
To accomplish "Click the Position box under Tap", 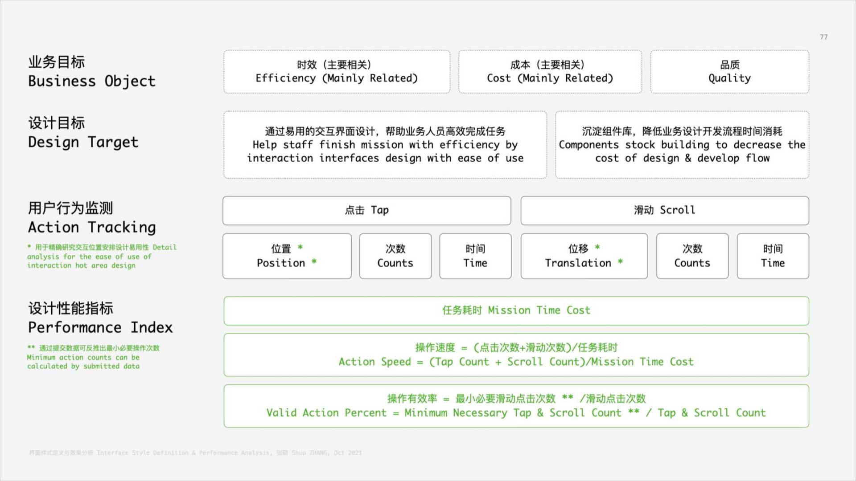I will coord(287,256).
